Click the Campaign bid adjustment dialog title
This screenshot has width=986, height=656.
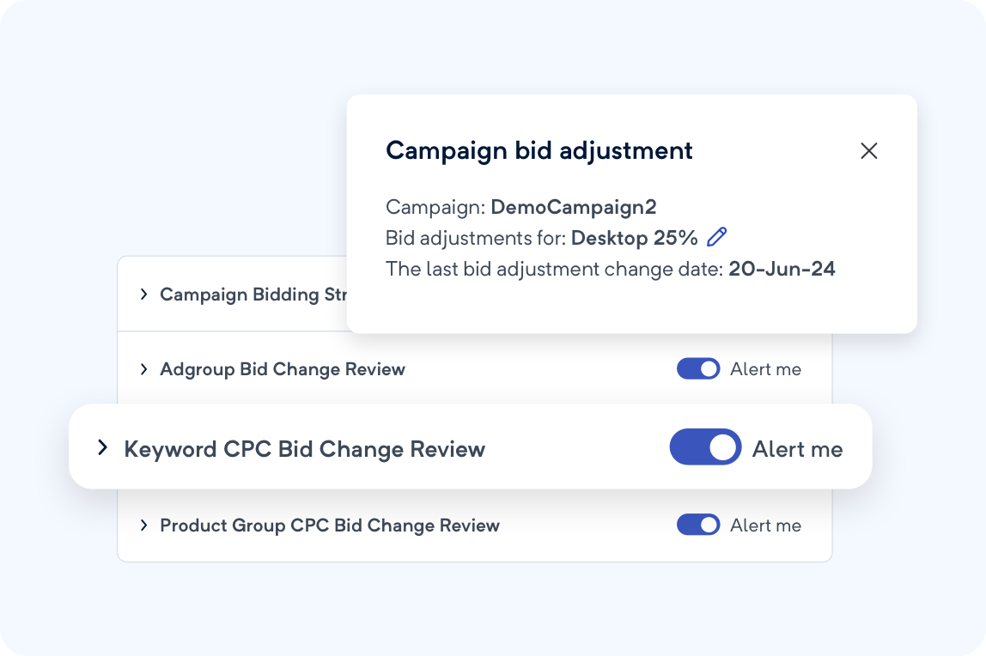click(x=539, y=150)
